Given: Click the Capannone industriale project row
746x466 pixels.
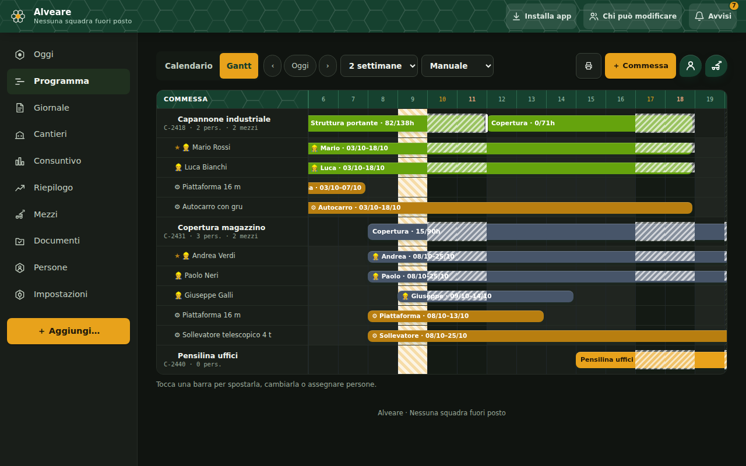Looking at the screenshot, I should coord(232,123).
